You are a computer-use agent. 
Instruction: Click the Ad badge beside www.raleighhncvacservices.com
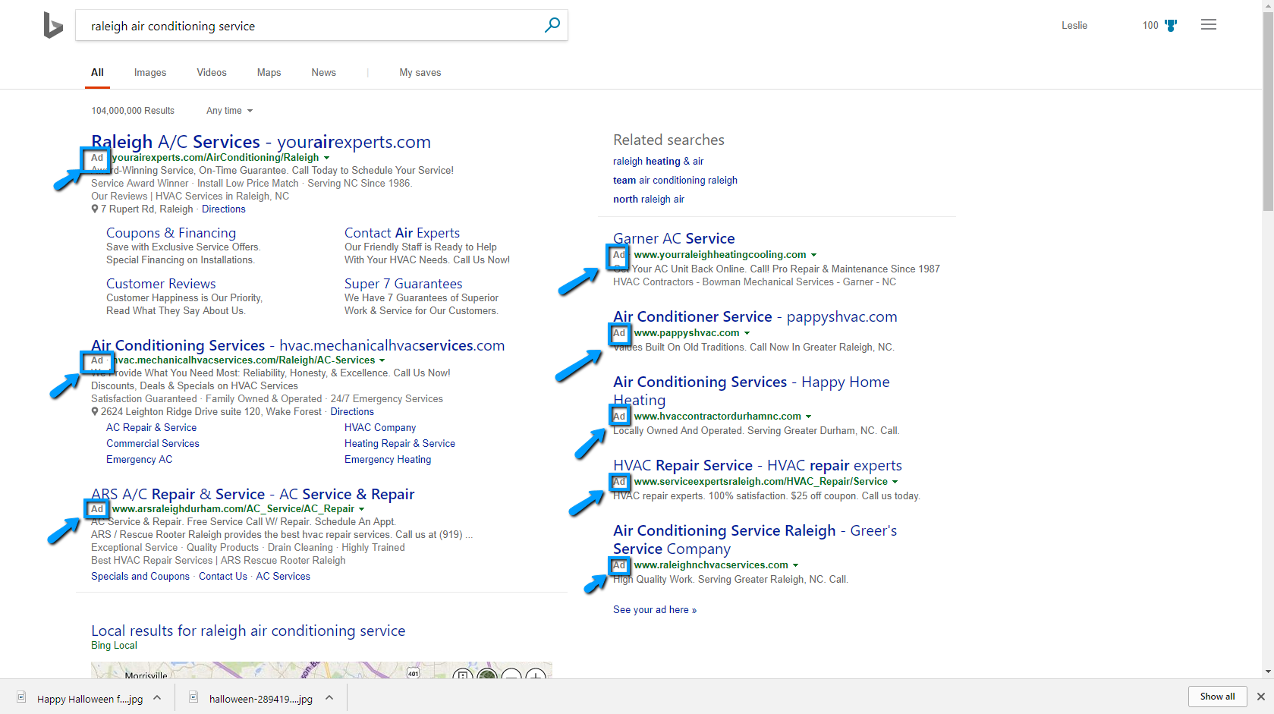coord(619,565)
